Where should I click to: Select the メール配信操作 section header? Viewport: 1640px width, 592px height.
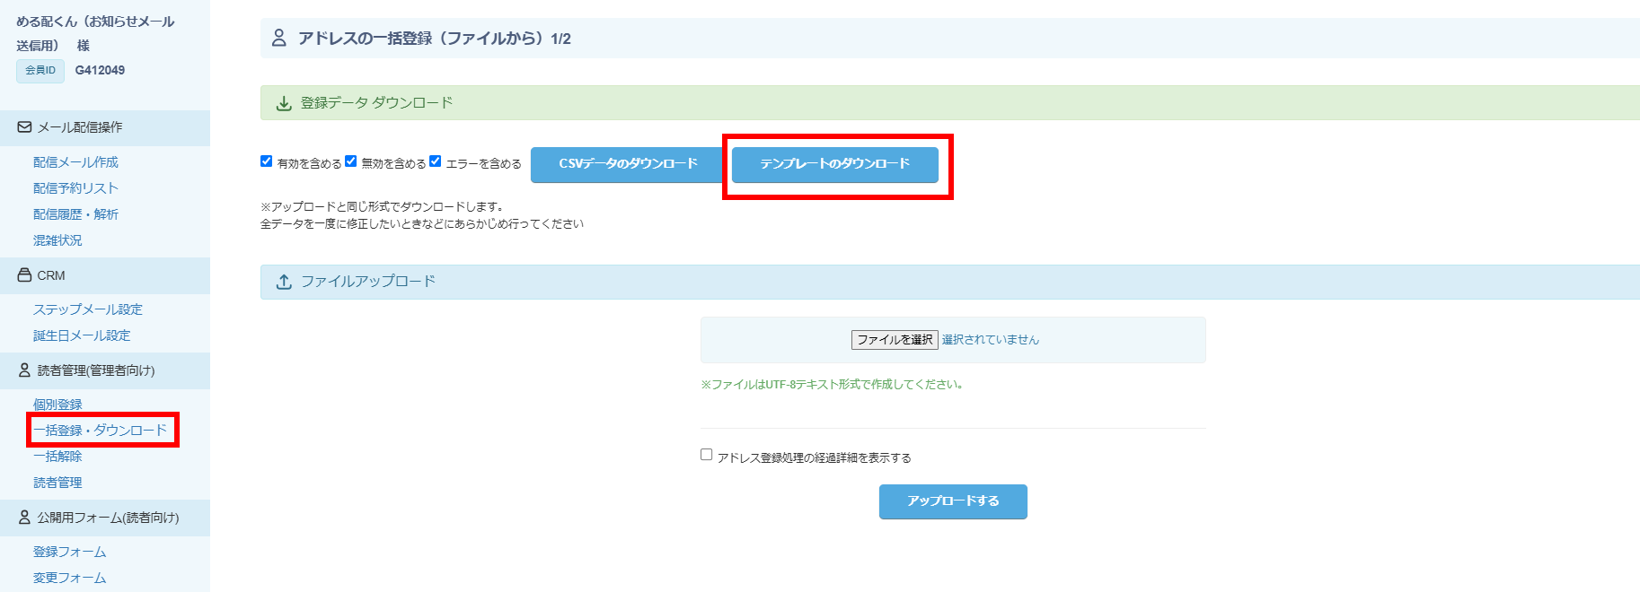(x=105, y=128)
